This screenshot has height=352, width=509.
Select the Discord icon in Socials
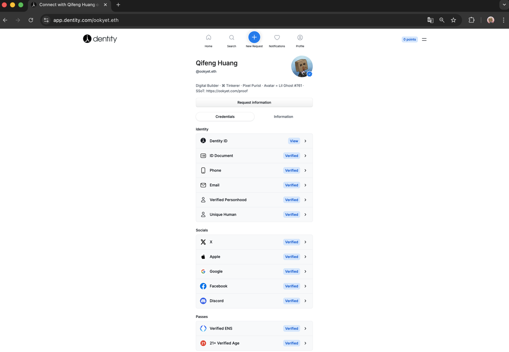coord(203,301)
